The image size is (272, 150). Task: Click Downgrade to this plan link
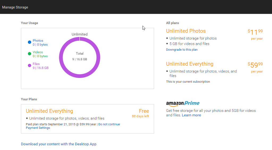point(182,50)
